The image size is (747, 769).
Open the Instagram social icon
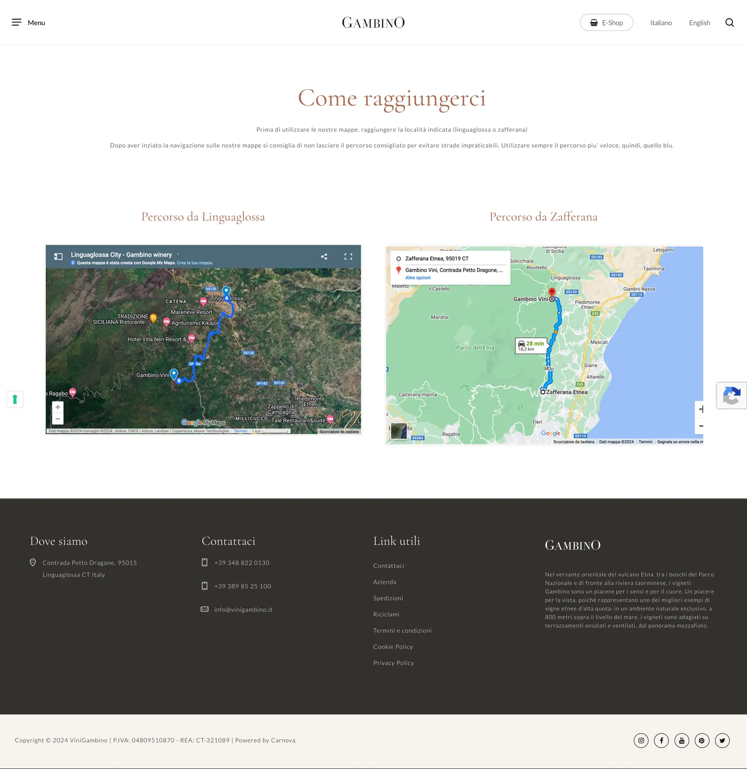click(x=641, y=740)
